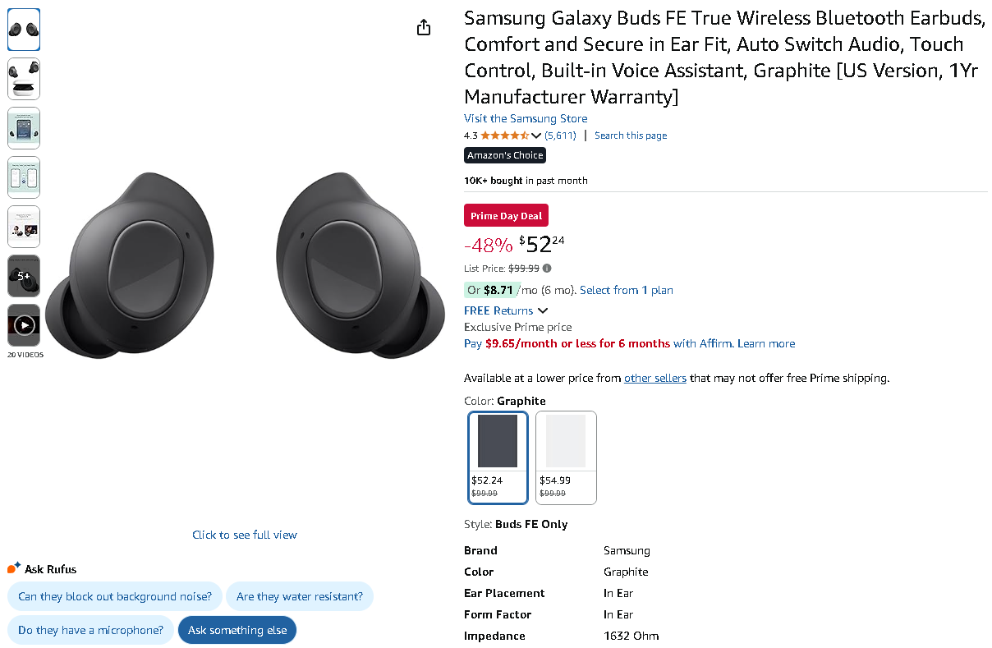Select the first earbuds thumbnail image

pyautogui.click(x=24, y=30)
